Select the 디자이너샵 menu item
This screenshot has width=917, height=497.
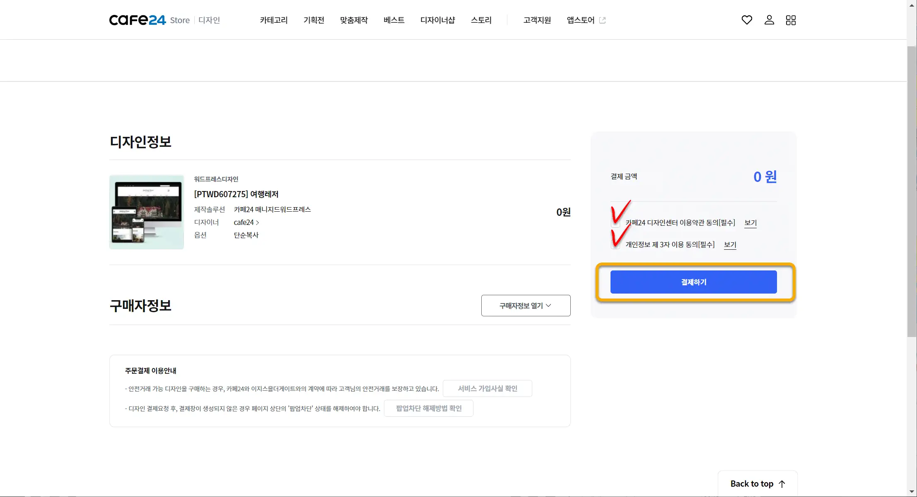pos(437,20)
